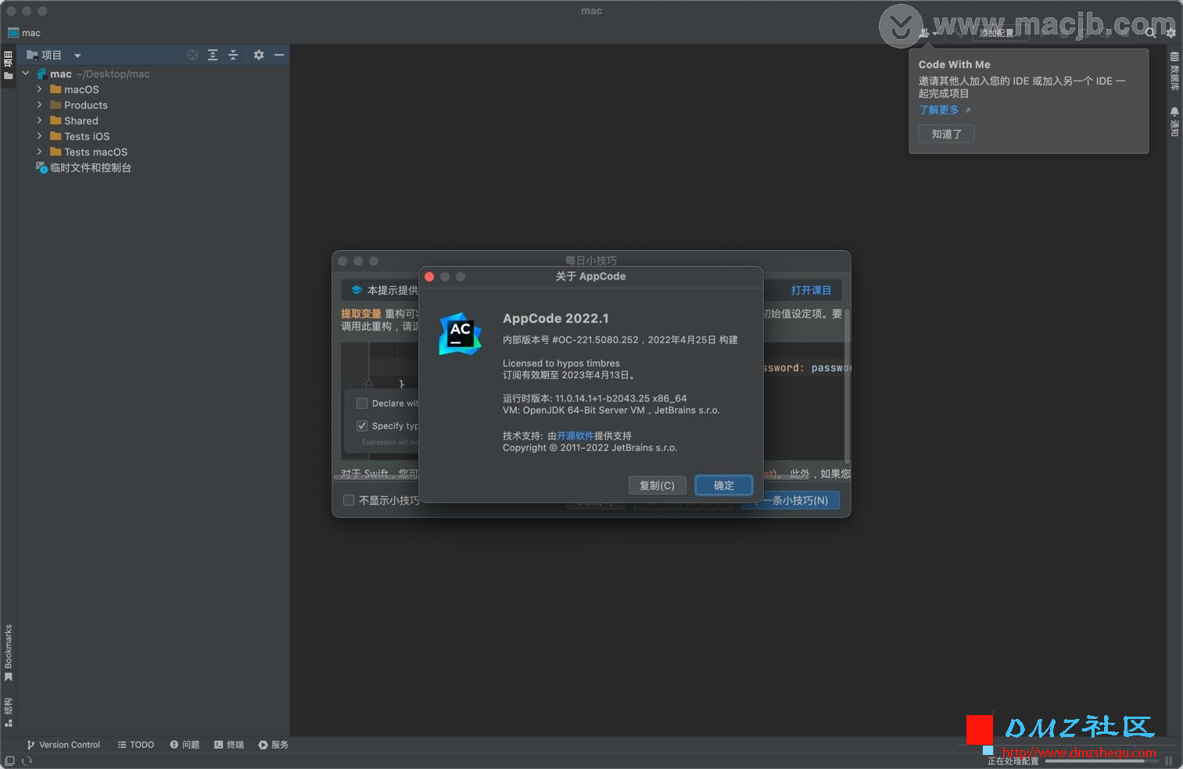This screenshot has height=769, width=1183.
Task: Click the AppCode 2022.1 title text
Action: 555,318
